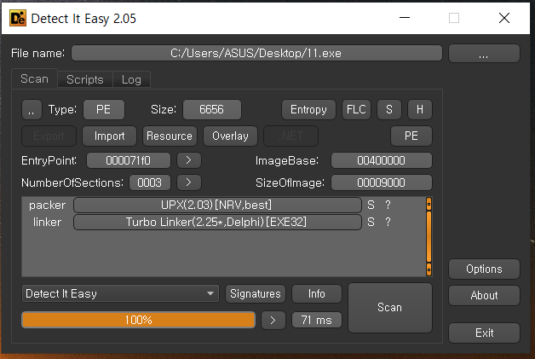This screenshot has height=359, width=535.
Task: Click the ImageBase value 00400000
Action: point(381,160)
